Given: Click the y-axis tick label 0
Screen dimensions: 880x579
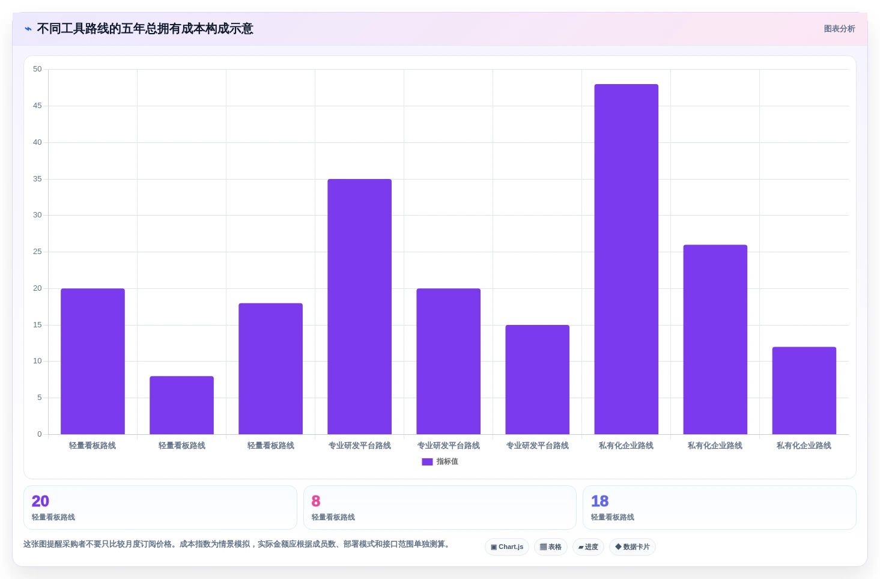Looking at the screenshot, I should 40,434.
